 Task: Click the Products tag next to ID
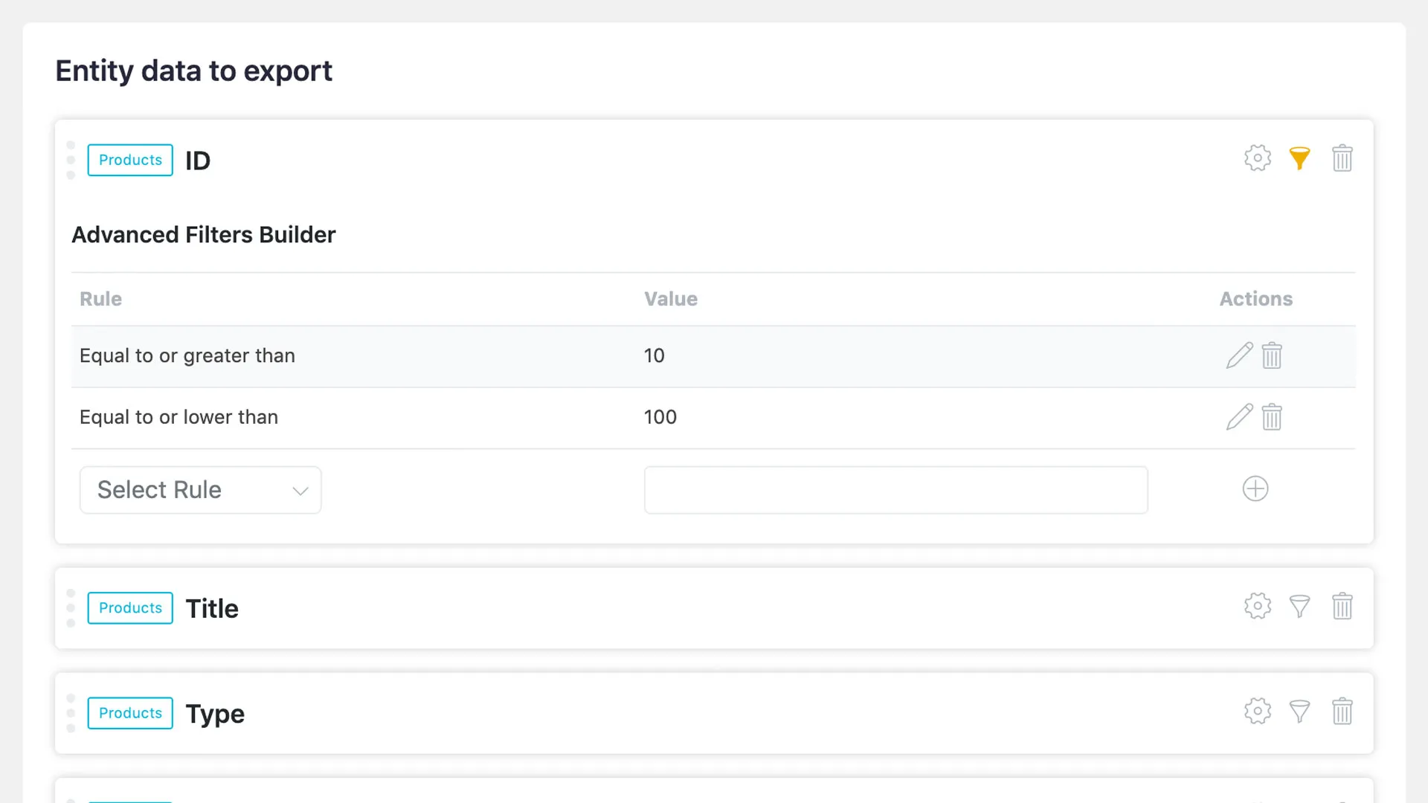129,160
